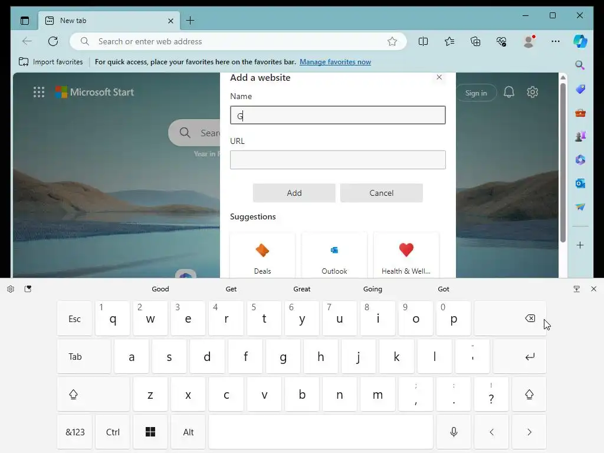Viewport: 604px width, 453px height.
Task: Switch to &123 symbols layout
Action: coord(75,432)
